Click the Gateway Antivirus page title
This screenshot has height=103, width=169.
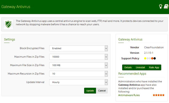[x=16, y=7]
